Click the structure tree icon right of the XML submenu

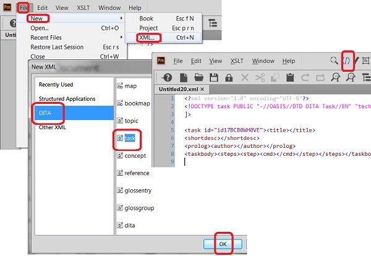coord(213,23)
